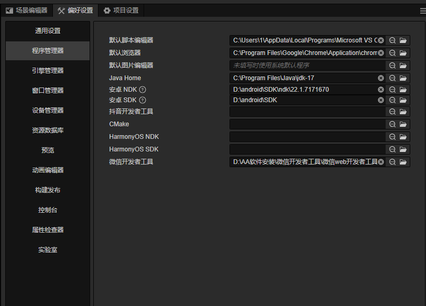
Task: Clear the Java Home path
Action: 381,78
